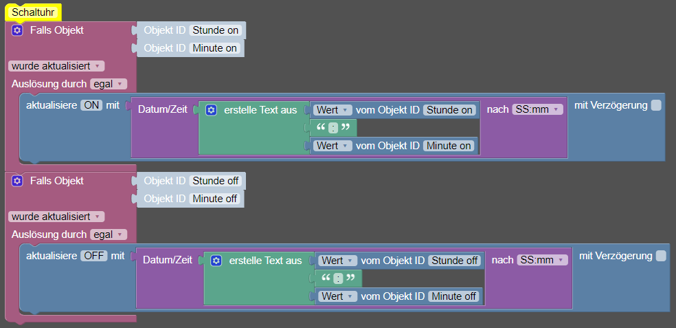
Task: Click Minute on ID in trigger block
Action: pyautogui.click(x=216, y=48)
